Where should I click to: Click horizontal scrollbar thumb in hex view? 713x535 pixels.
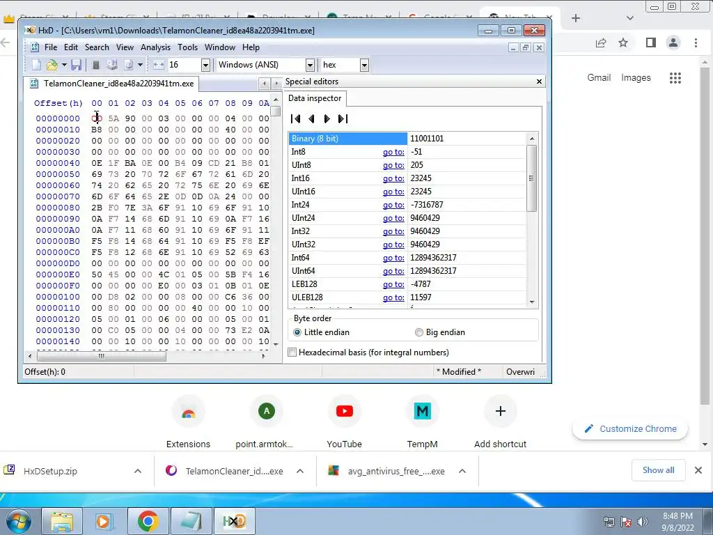pos(102,356)
